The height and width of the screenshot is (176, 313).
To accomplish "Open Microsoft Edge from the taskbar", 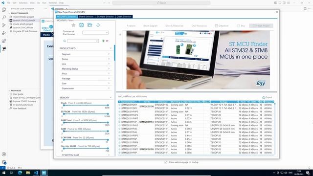I will [x=20, y=173].
